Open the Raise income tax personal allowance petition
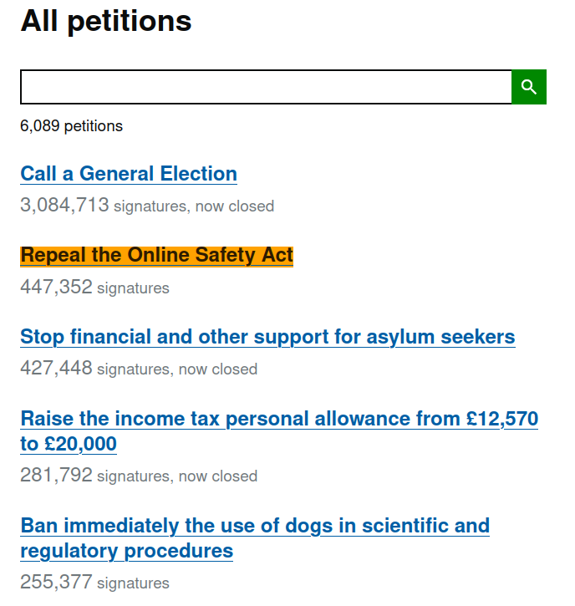The image size is (575, 606). pos(279,431)
